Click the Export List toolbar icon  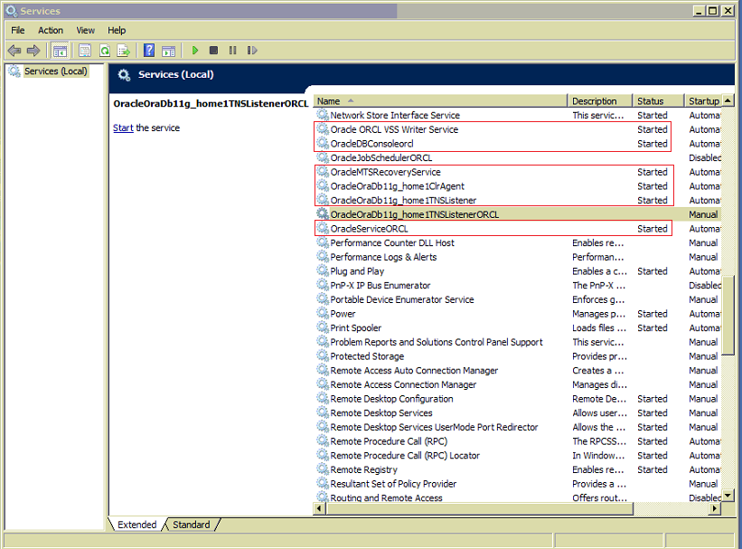(x=124, y=51)
